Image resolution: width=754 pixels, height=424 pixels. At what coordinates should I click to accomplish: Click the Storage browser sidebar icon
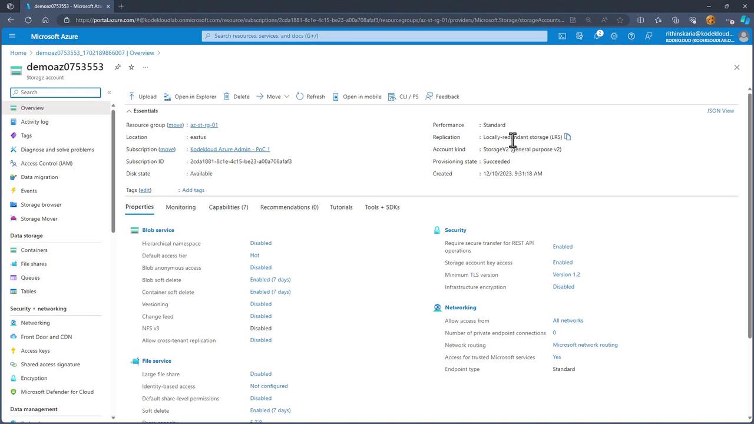(14, 205)
